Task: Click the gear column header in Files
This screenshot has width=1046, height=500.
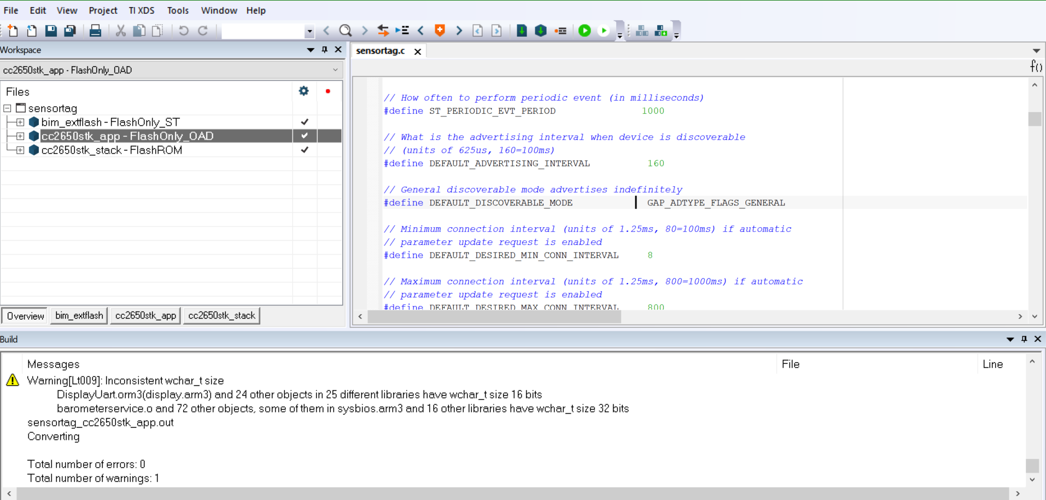Action: (x=304, y=91)
